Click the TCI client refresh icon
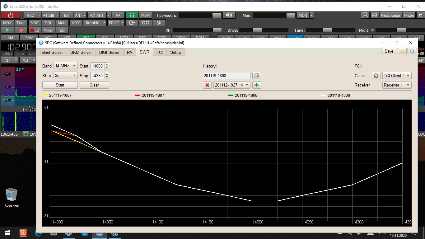The width and height of the screenshot is (425, 239). (x=376, y=76)
